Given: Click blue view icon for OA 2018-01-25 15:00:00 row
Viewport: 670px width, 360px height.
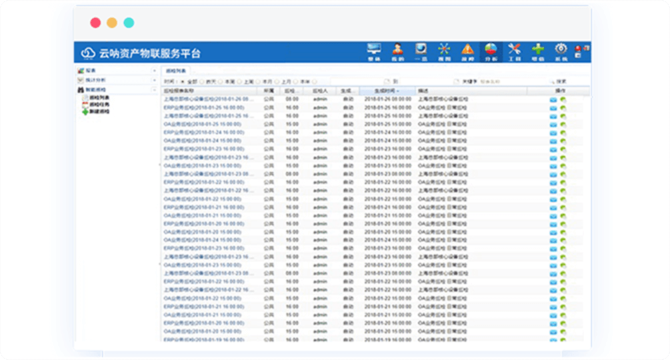Looking at the screenshot, I should pyautogui.click(x=553, y=125).
